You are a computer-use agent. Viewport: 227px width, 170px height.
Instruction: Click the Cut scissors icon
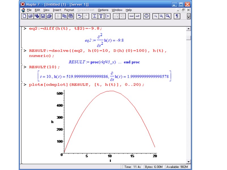58,16
